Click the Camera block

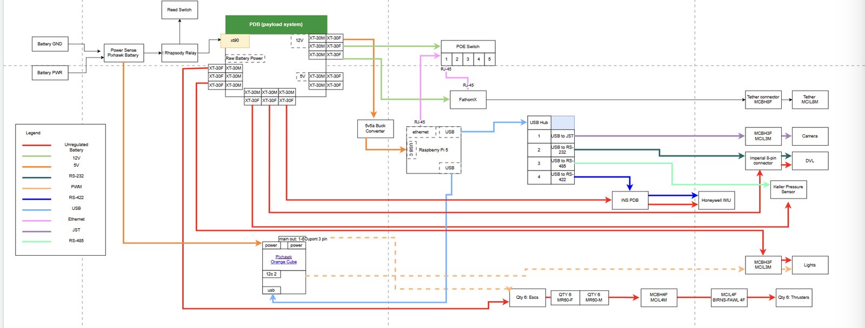click(810, 136)
